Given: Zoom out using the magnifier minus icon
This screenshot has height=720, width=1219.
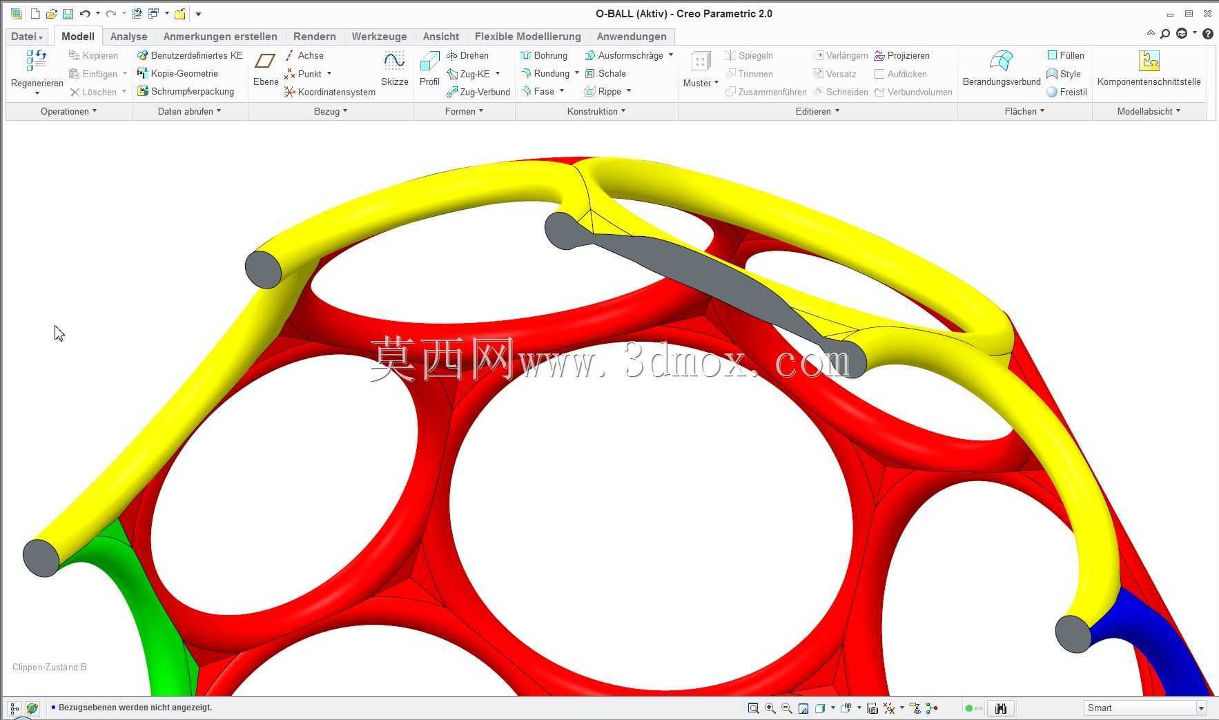Looking at the screenshot, I should (x=787, y=708).
